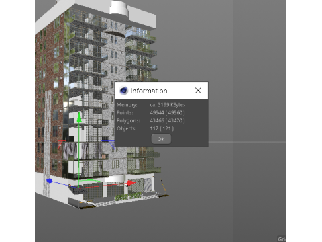Click the Points value '49544 ( 49560 )'

coord(167,112)
